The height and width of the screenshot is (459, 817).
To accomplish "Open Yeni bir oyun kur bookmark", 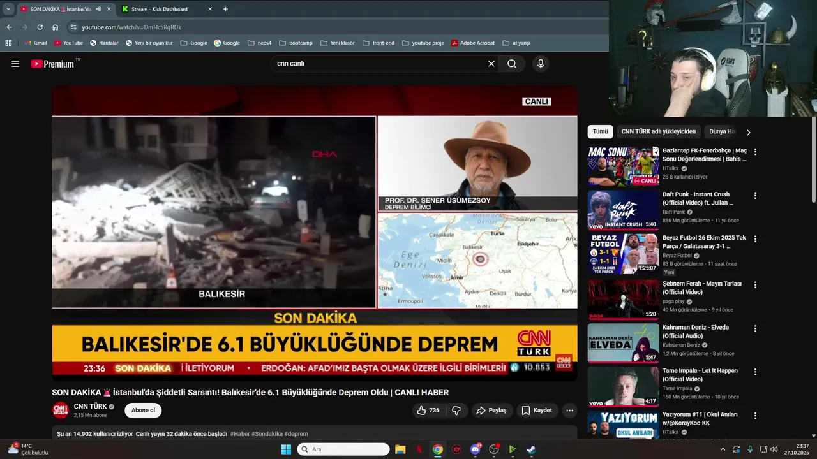I will [x=149, y=43].
